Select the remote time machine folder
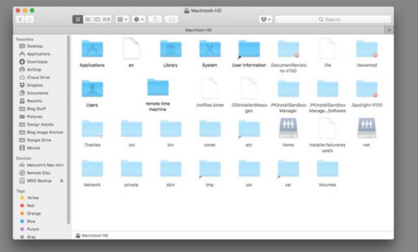Image resolution: width=418 pixels, height=252 pixels. pos(158,87)
